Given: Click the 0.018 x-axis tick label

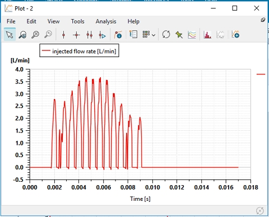Looking at the screenshot, I should click(251, 187).
